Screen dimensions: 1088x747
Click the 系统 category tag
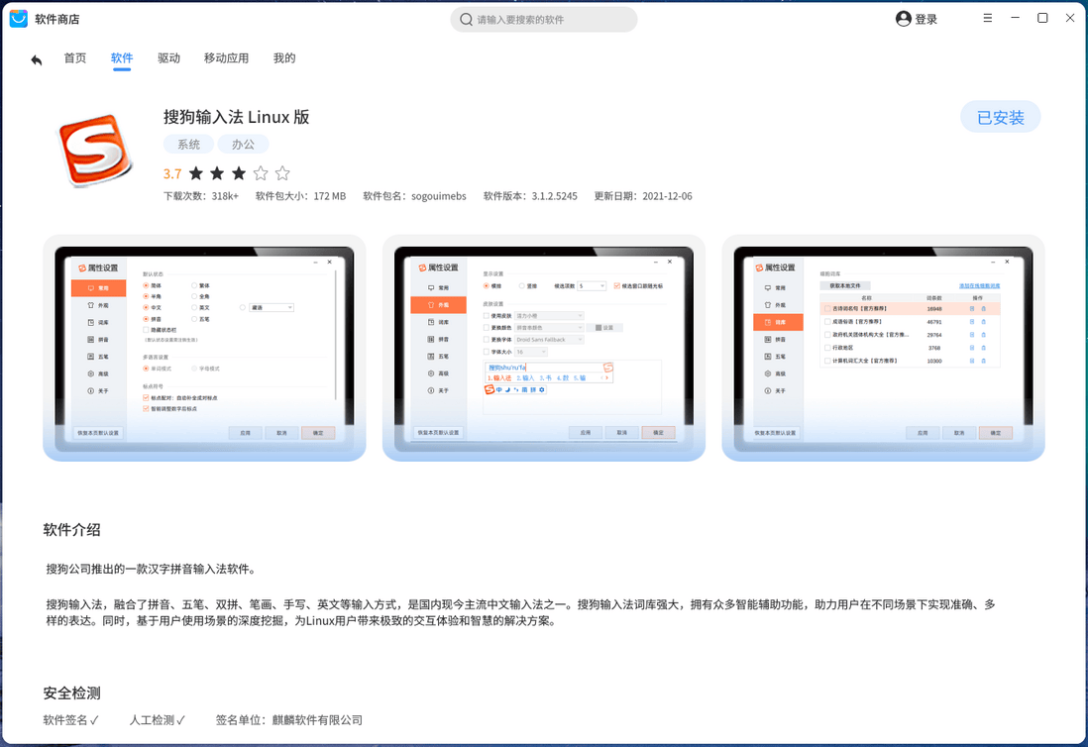coord(188,144)
